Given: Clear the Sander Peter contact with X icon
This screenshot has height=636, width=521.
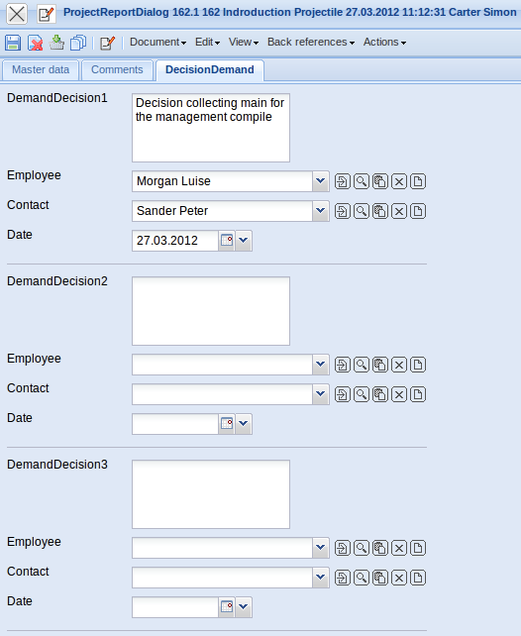Looking at the screenshot, I should [399, 211].
